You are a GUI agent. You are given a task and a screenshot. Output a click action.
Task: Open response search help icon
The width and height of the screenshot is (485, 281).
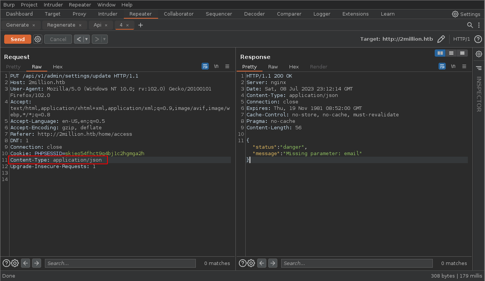(242, 263)
